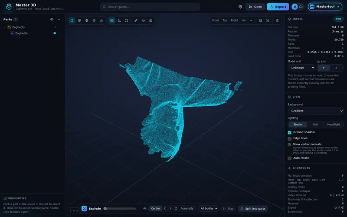This screenshot has height=217, width=347.
Task: Select the wireframe cube display mode icon
Action: tap(79, 20)
